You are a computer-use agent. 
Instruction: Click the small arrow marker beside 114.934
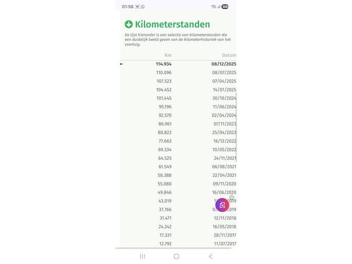tap(122, 64)
